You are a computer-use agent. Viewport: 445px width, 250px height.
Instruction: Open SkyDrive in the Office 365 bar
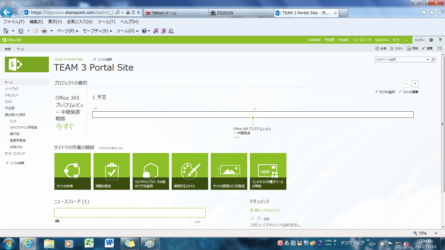(382, 40)
